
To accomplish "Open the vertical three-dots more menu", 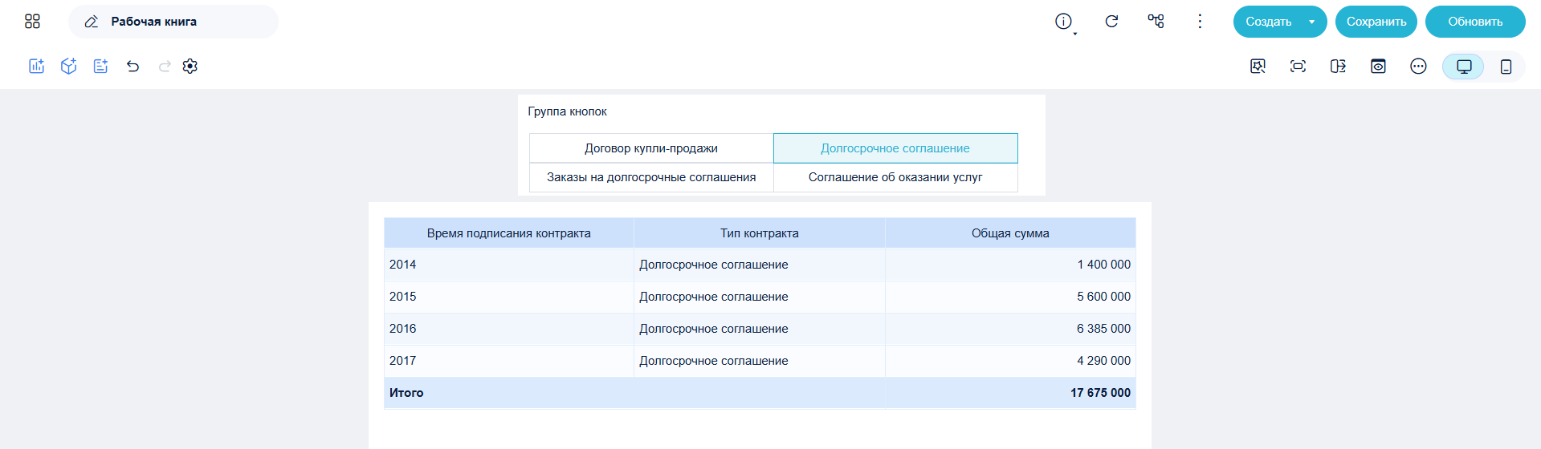I will [x=1200, y=22].
